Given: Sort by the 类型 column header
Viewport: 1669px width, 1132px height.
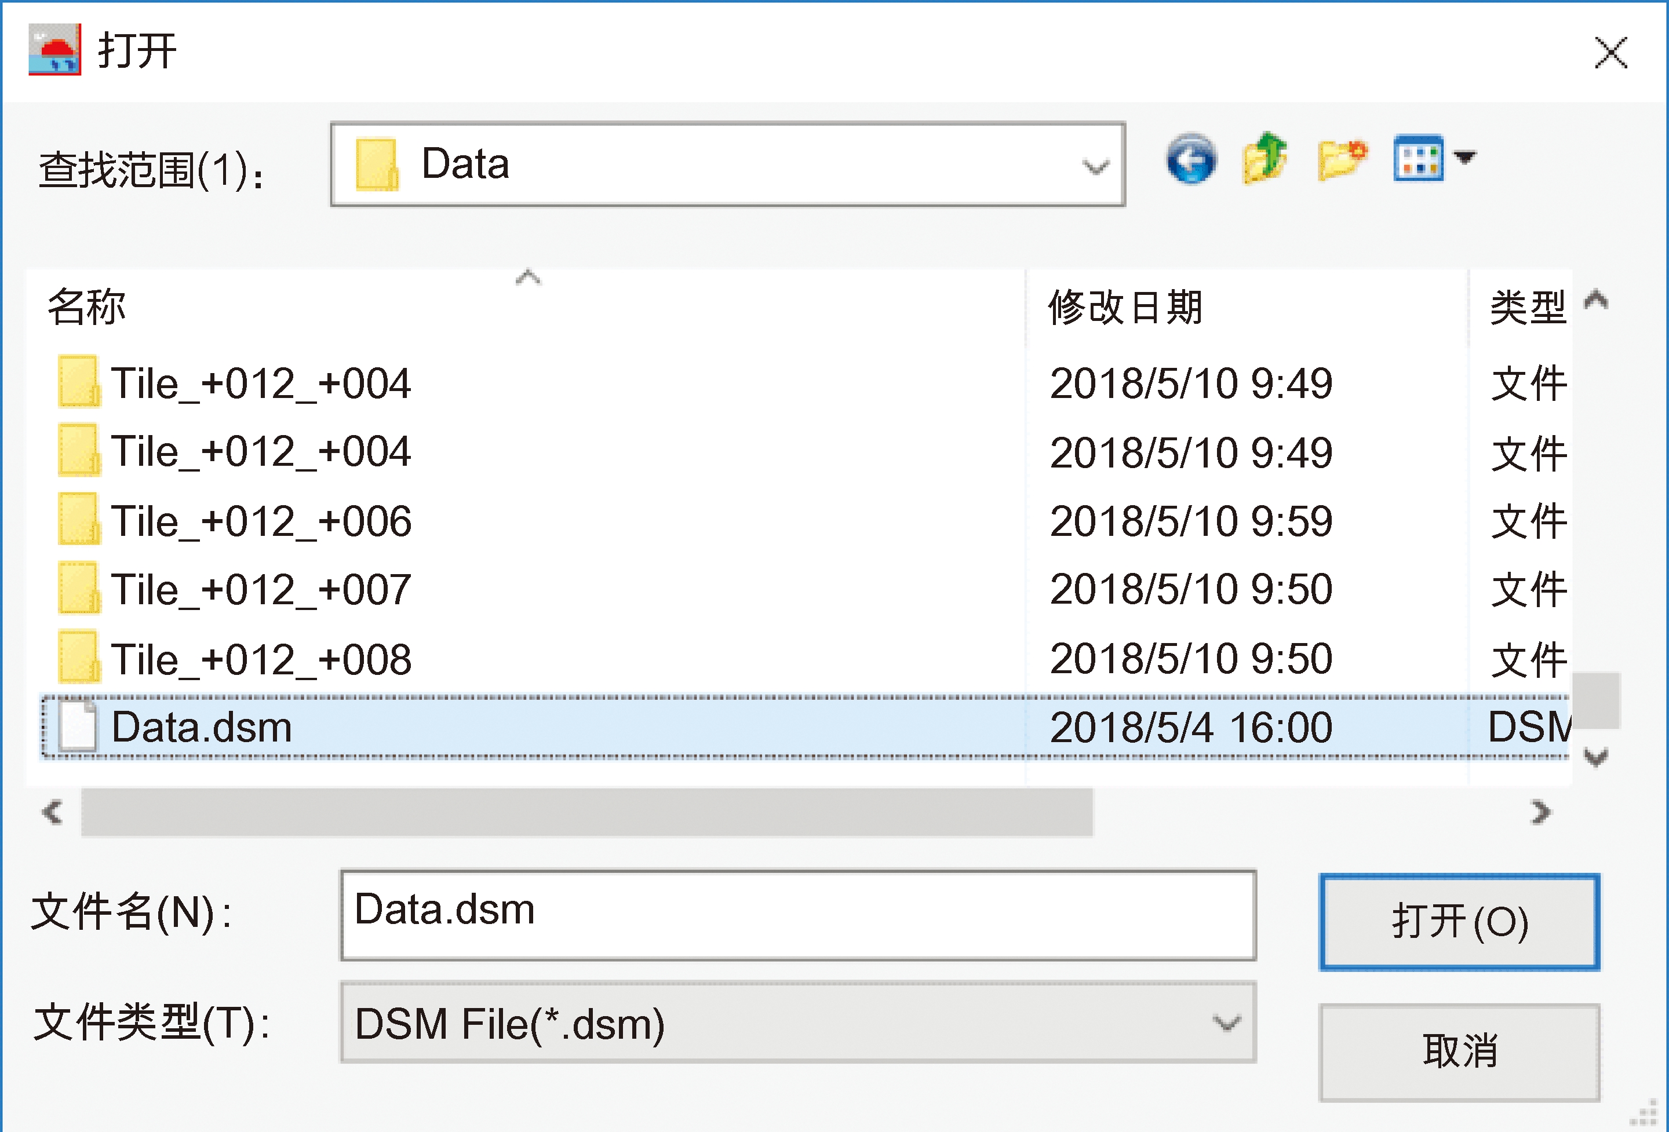Looking at the screenshot, I should point(1520,306).
